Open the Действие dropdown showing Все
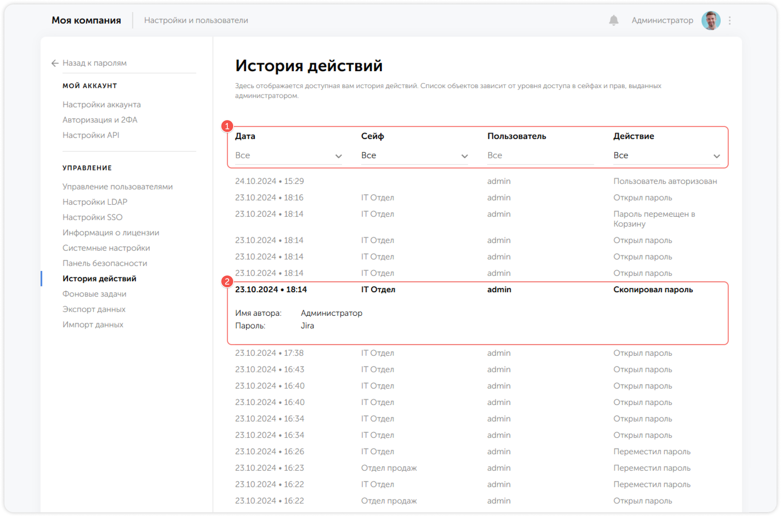This screenshot has height=517, width=781. 666,155
